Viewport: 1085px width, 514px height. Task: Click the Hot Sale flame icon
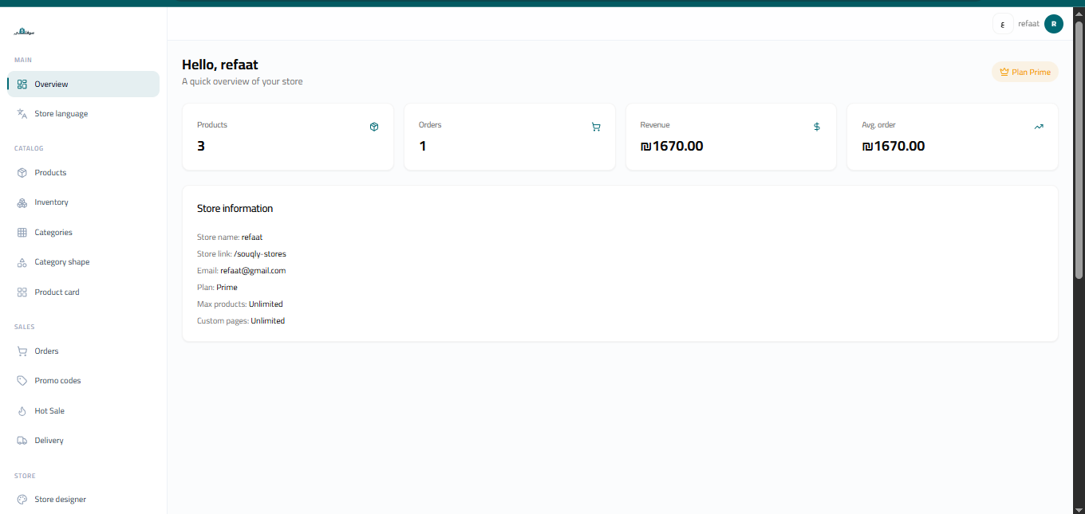pos(22,411)
